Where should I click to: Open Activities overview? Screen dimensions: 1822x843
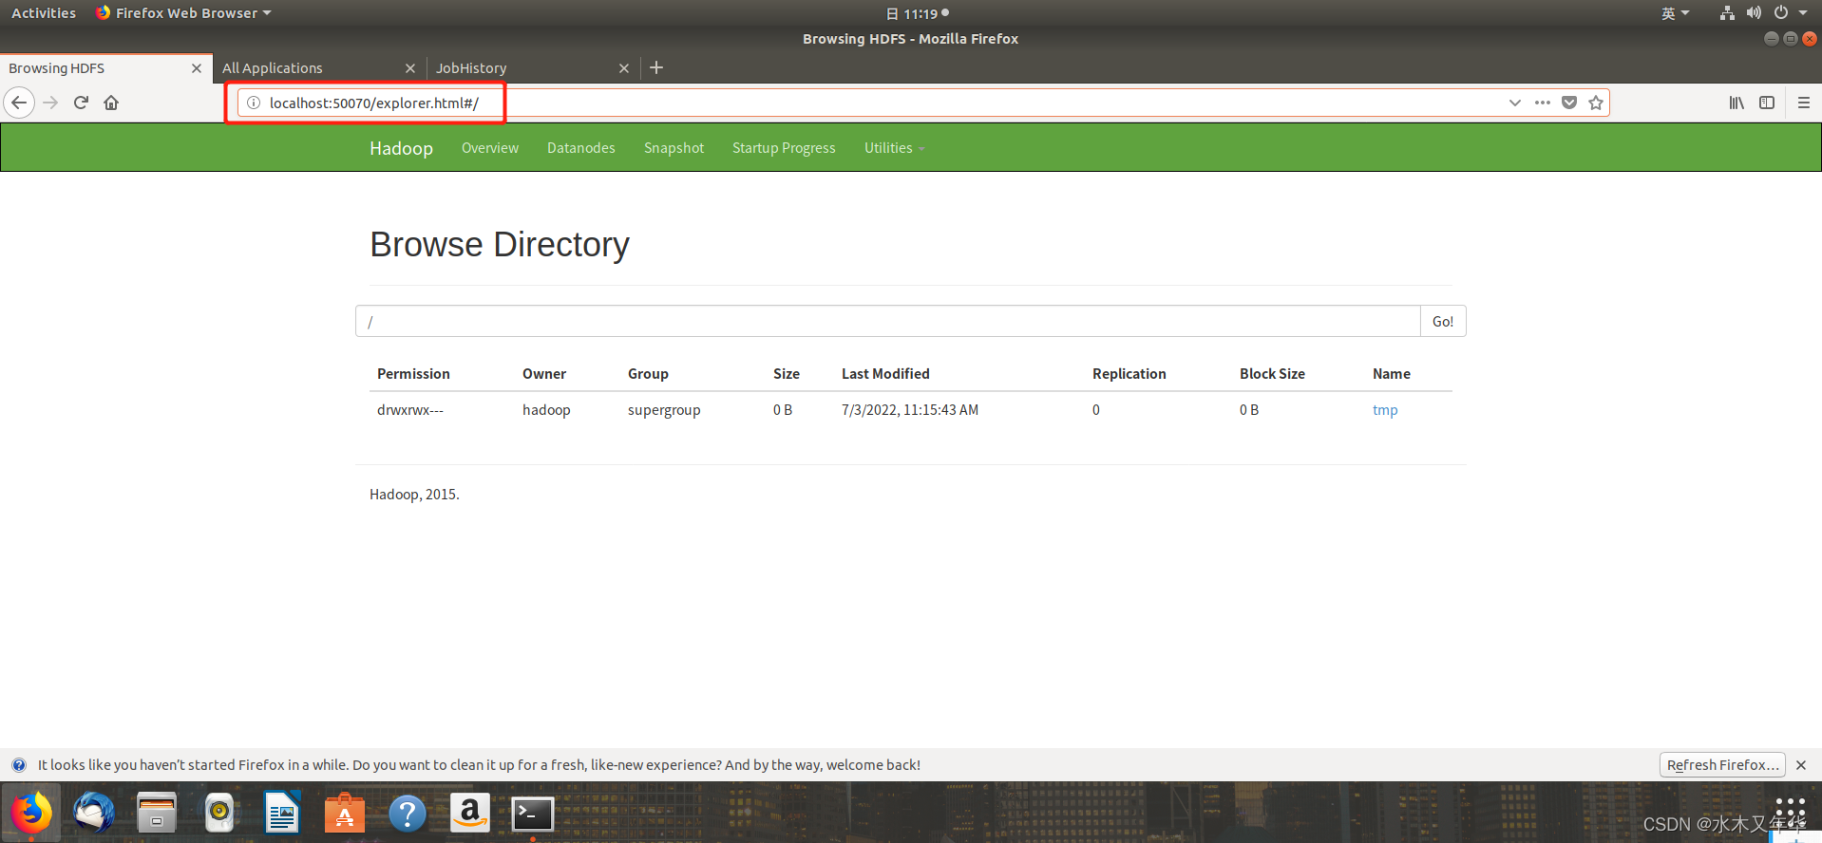pyautogui.click(x=44, y=13)
